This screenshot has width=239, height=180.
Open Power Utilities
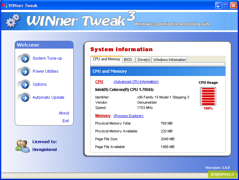click(x=45, y=71)
